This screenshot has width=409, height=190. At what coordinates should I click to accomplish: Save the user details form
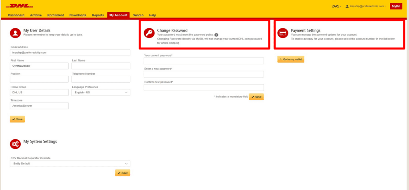click(x=18, y=119)
